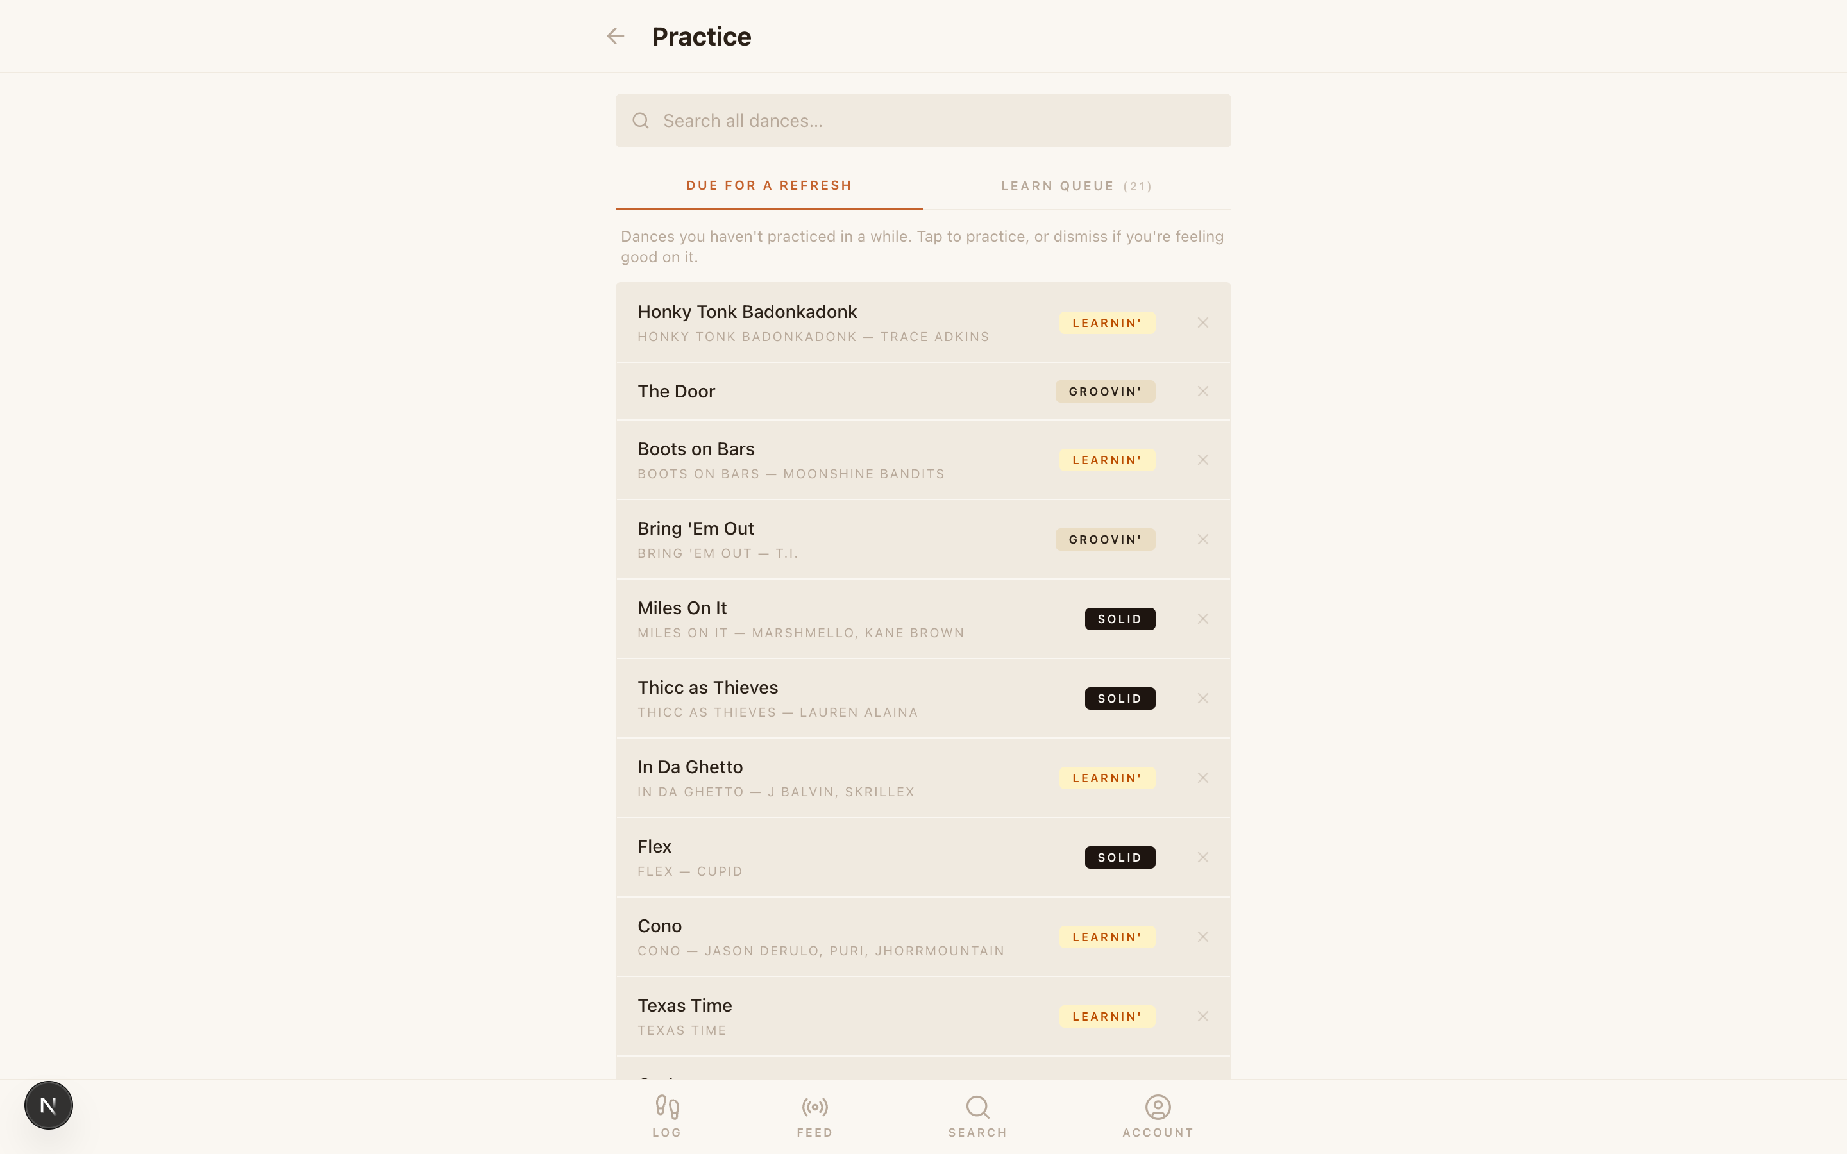Open Thicc as Thieves to practice
Screen dimensions: 1847x1154
(923, 698)
